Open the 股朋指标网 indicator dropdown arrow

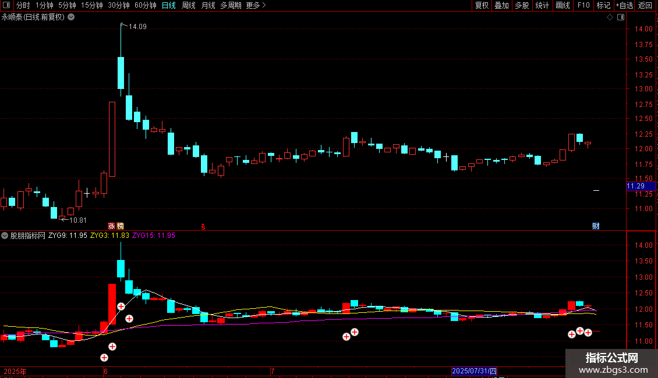[x=5, y=236]
